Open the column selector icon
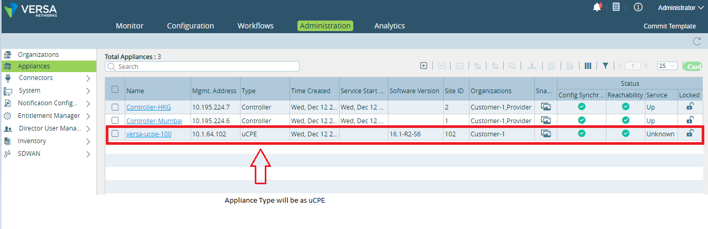The width and height of the screenshot is (708, 229). click(588, 66)
